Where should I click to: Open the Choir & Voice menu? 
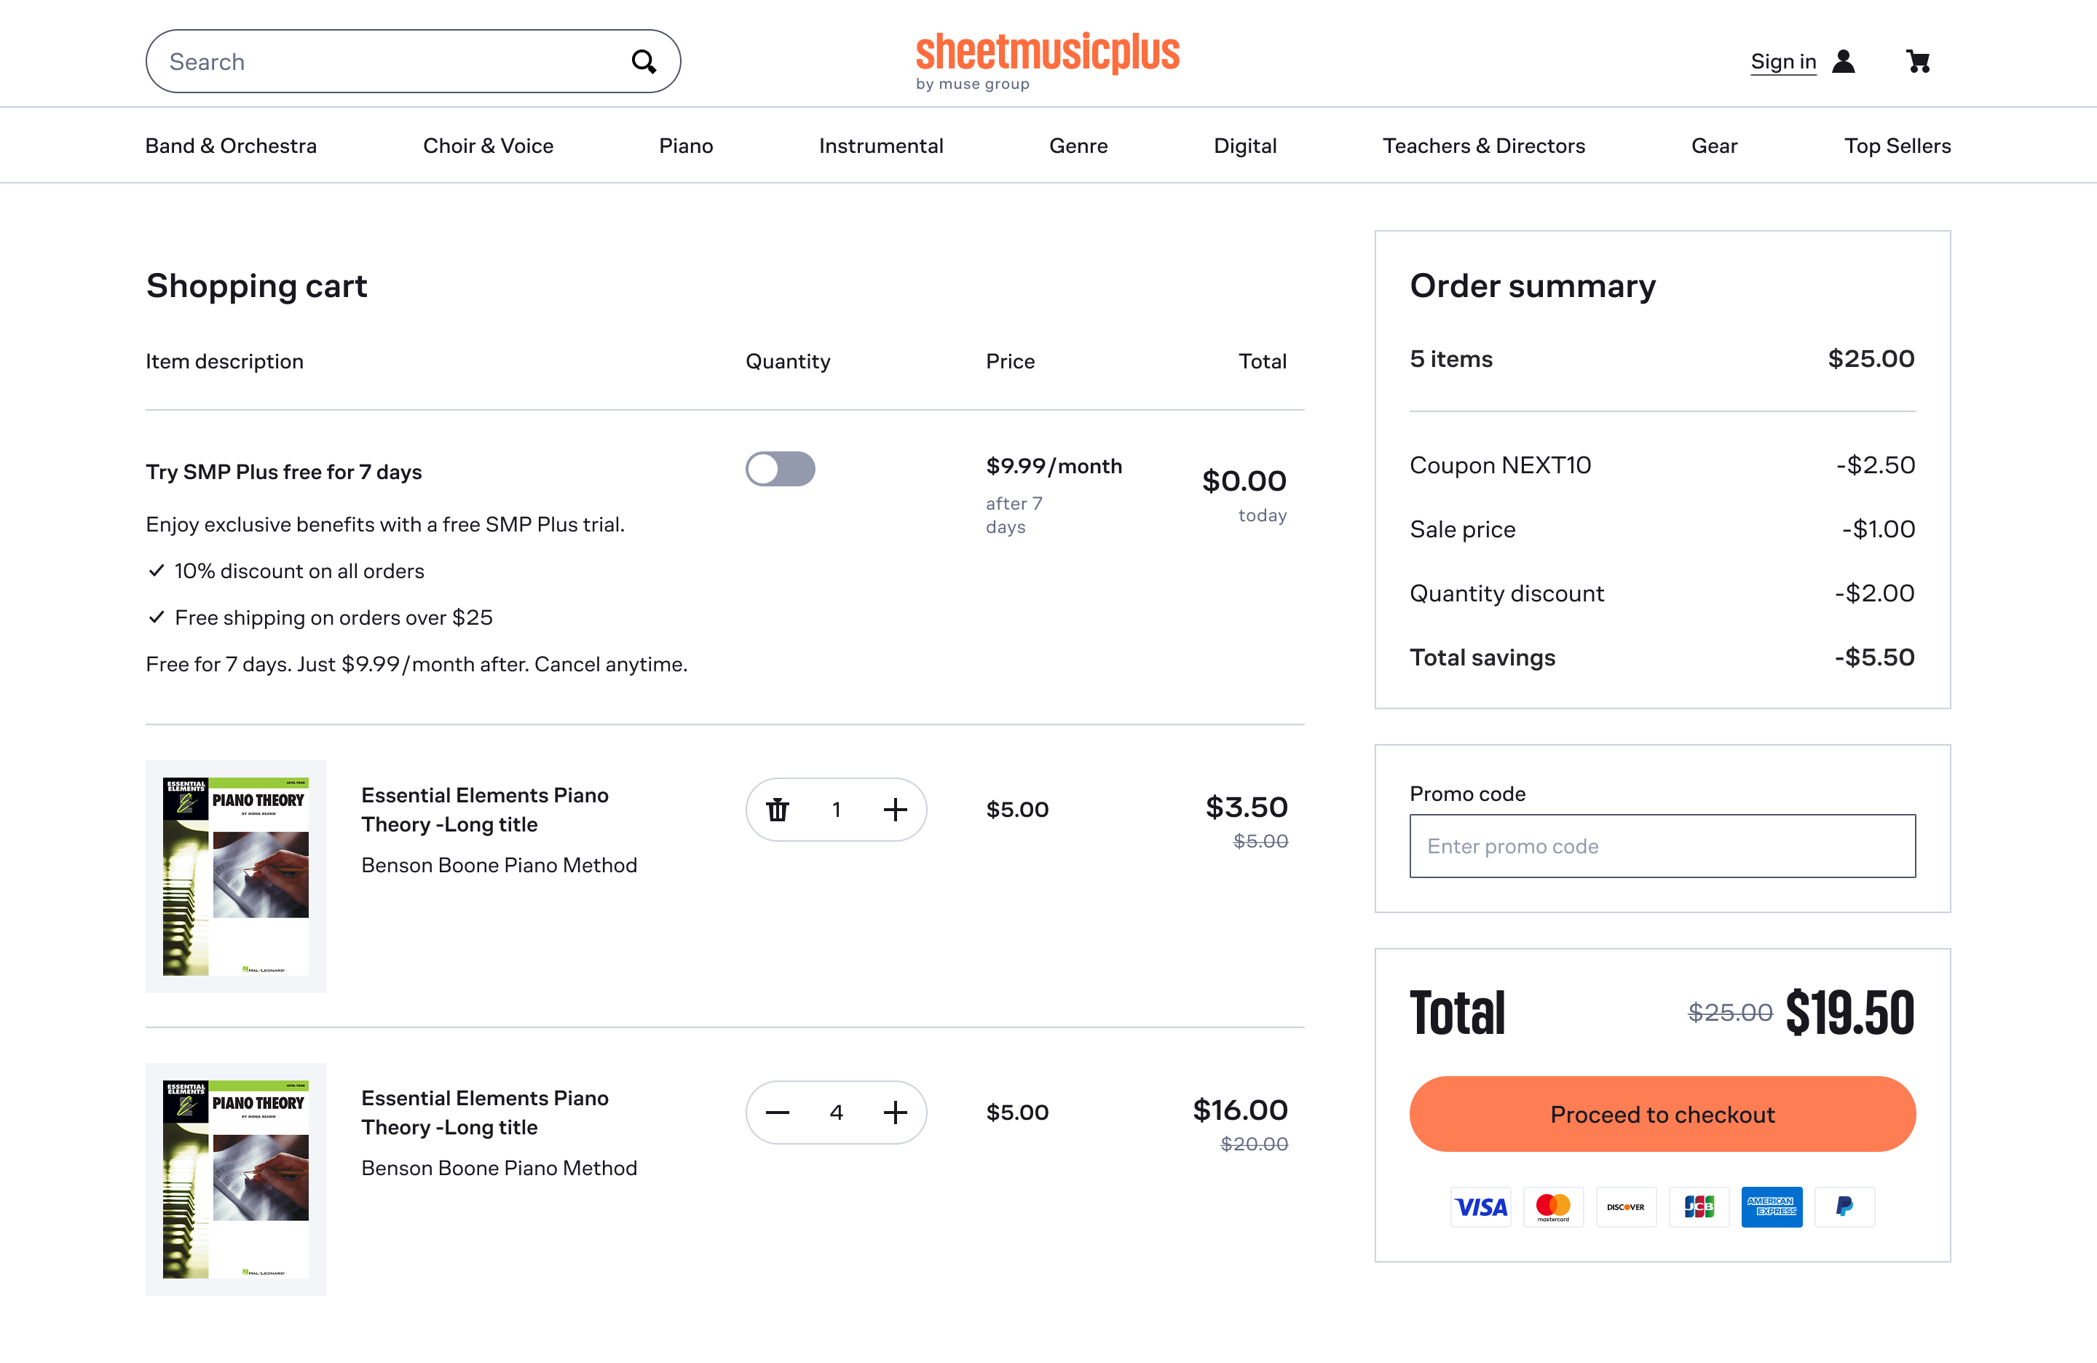pyautogui.click(x=488, y=146)
